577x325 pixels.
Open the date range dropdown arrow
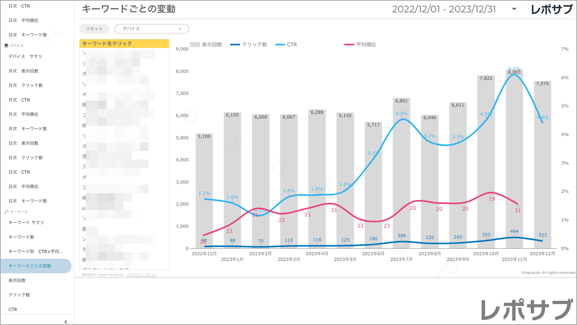pos(514,9)
